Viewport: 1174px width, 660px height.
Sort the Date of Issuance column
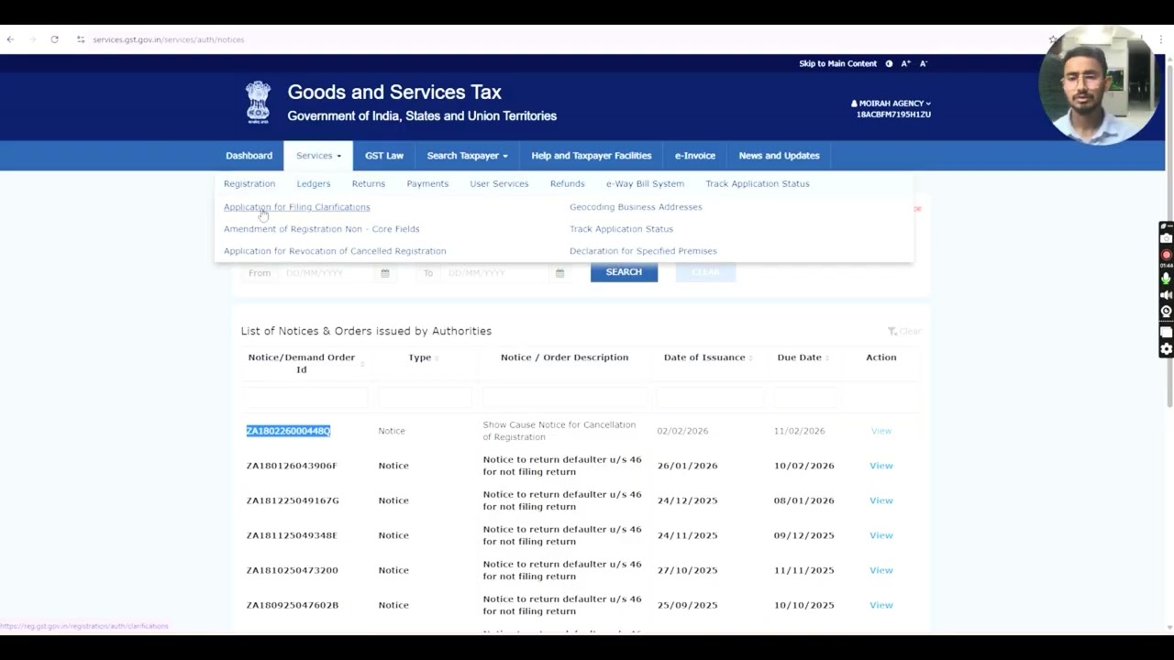point(751,358)
